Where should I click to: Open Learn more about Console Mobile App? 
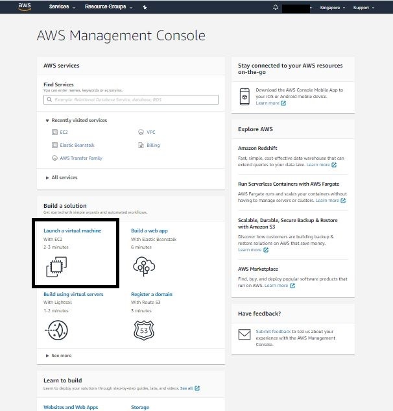268,103
